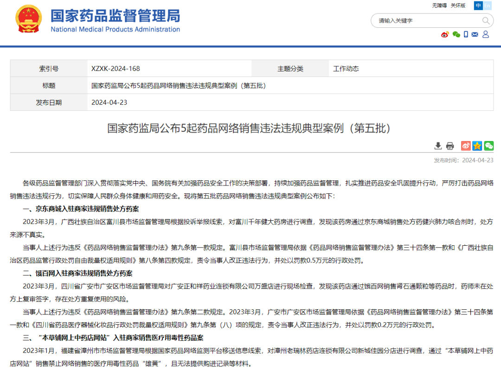
Task: Open the 无障碍 accessibility mode
Action: (x=439, y=6)
